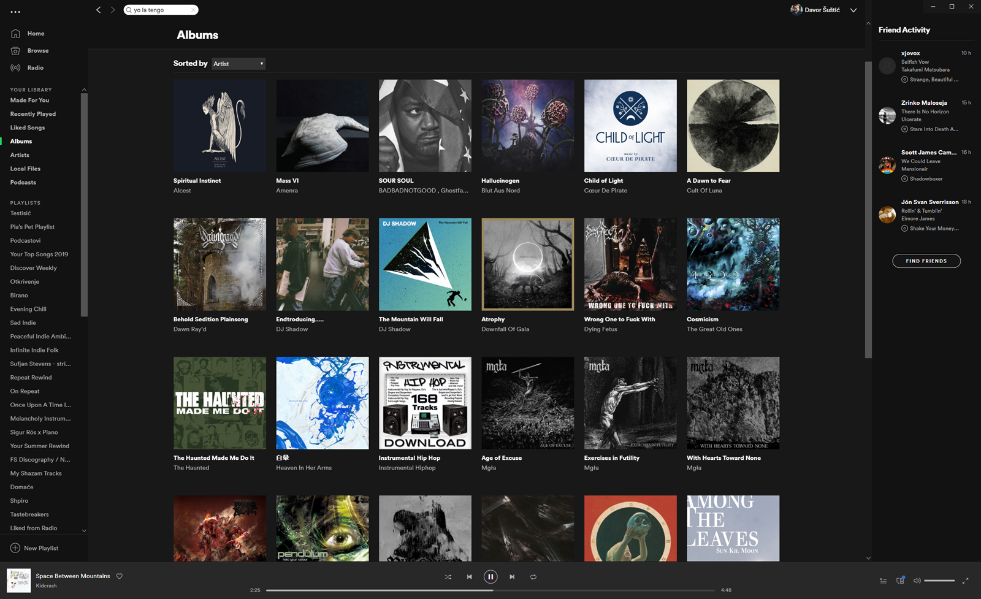Open Tastebreakers playlist

29,514
